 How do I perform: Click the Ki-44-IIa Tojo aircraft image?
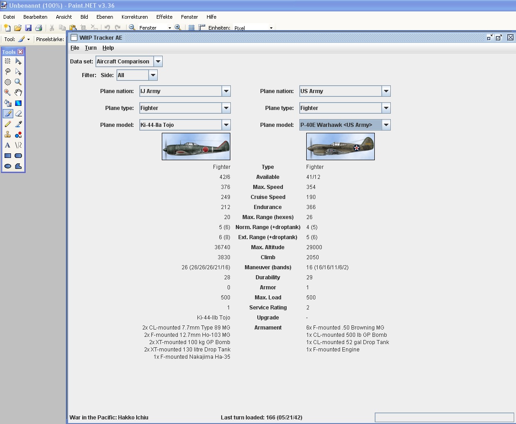click(196, 147)
